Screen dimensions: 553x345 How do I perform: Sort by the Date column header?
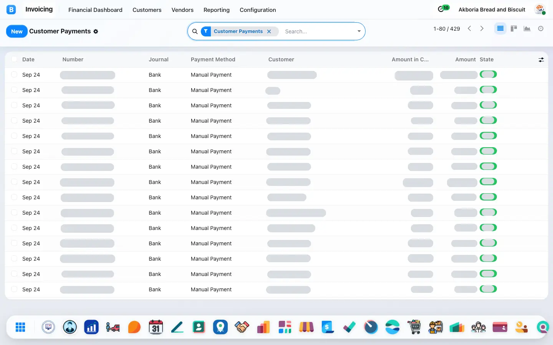click(28, 59)
